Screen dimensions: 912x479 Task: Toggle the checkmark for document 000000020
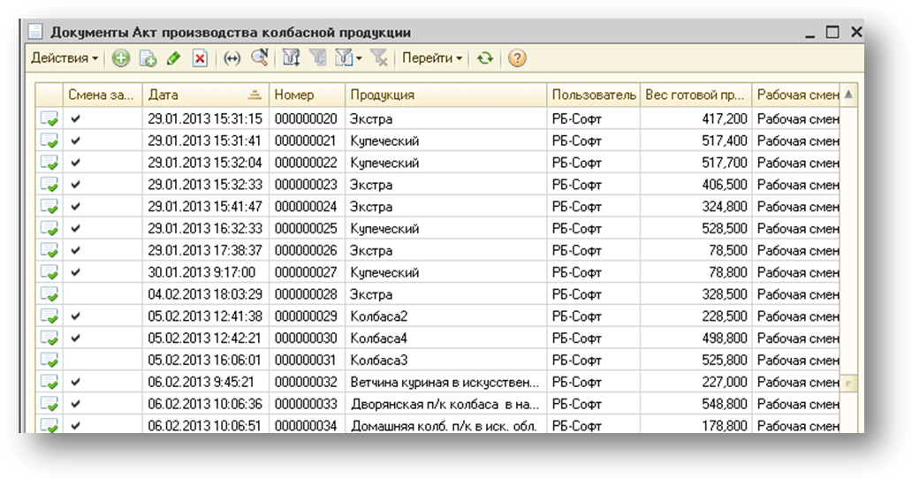coord(76,118)
